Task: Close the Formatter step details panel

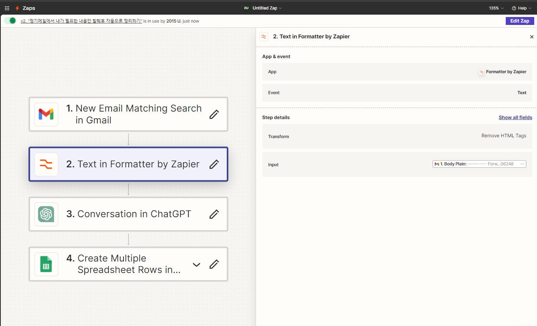Action: tap(531, 37)
